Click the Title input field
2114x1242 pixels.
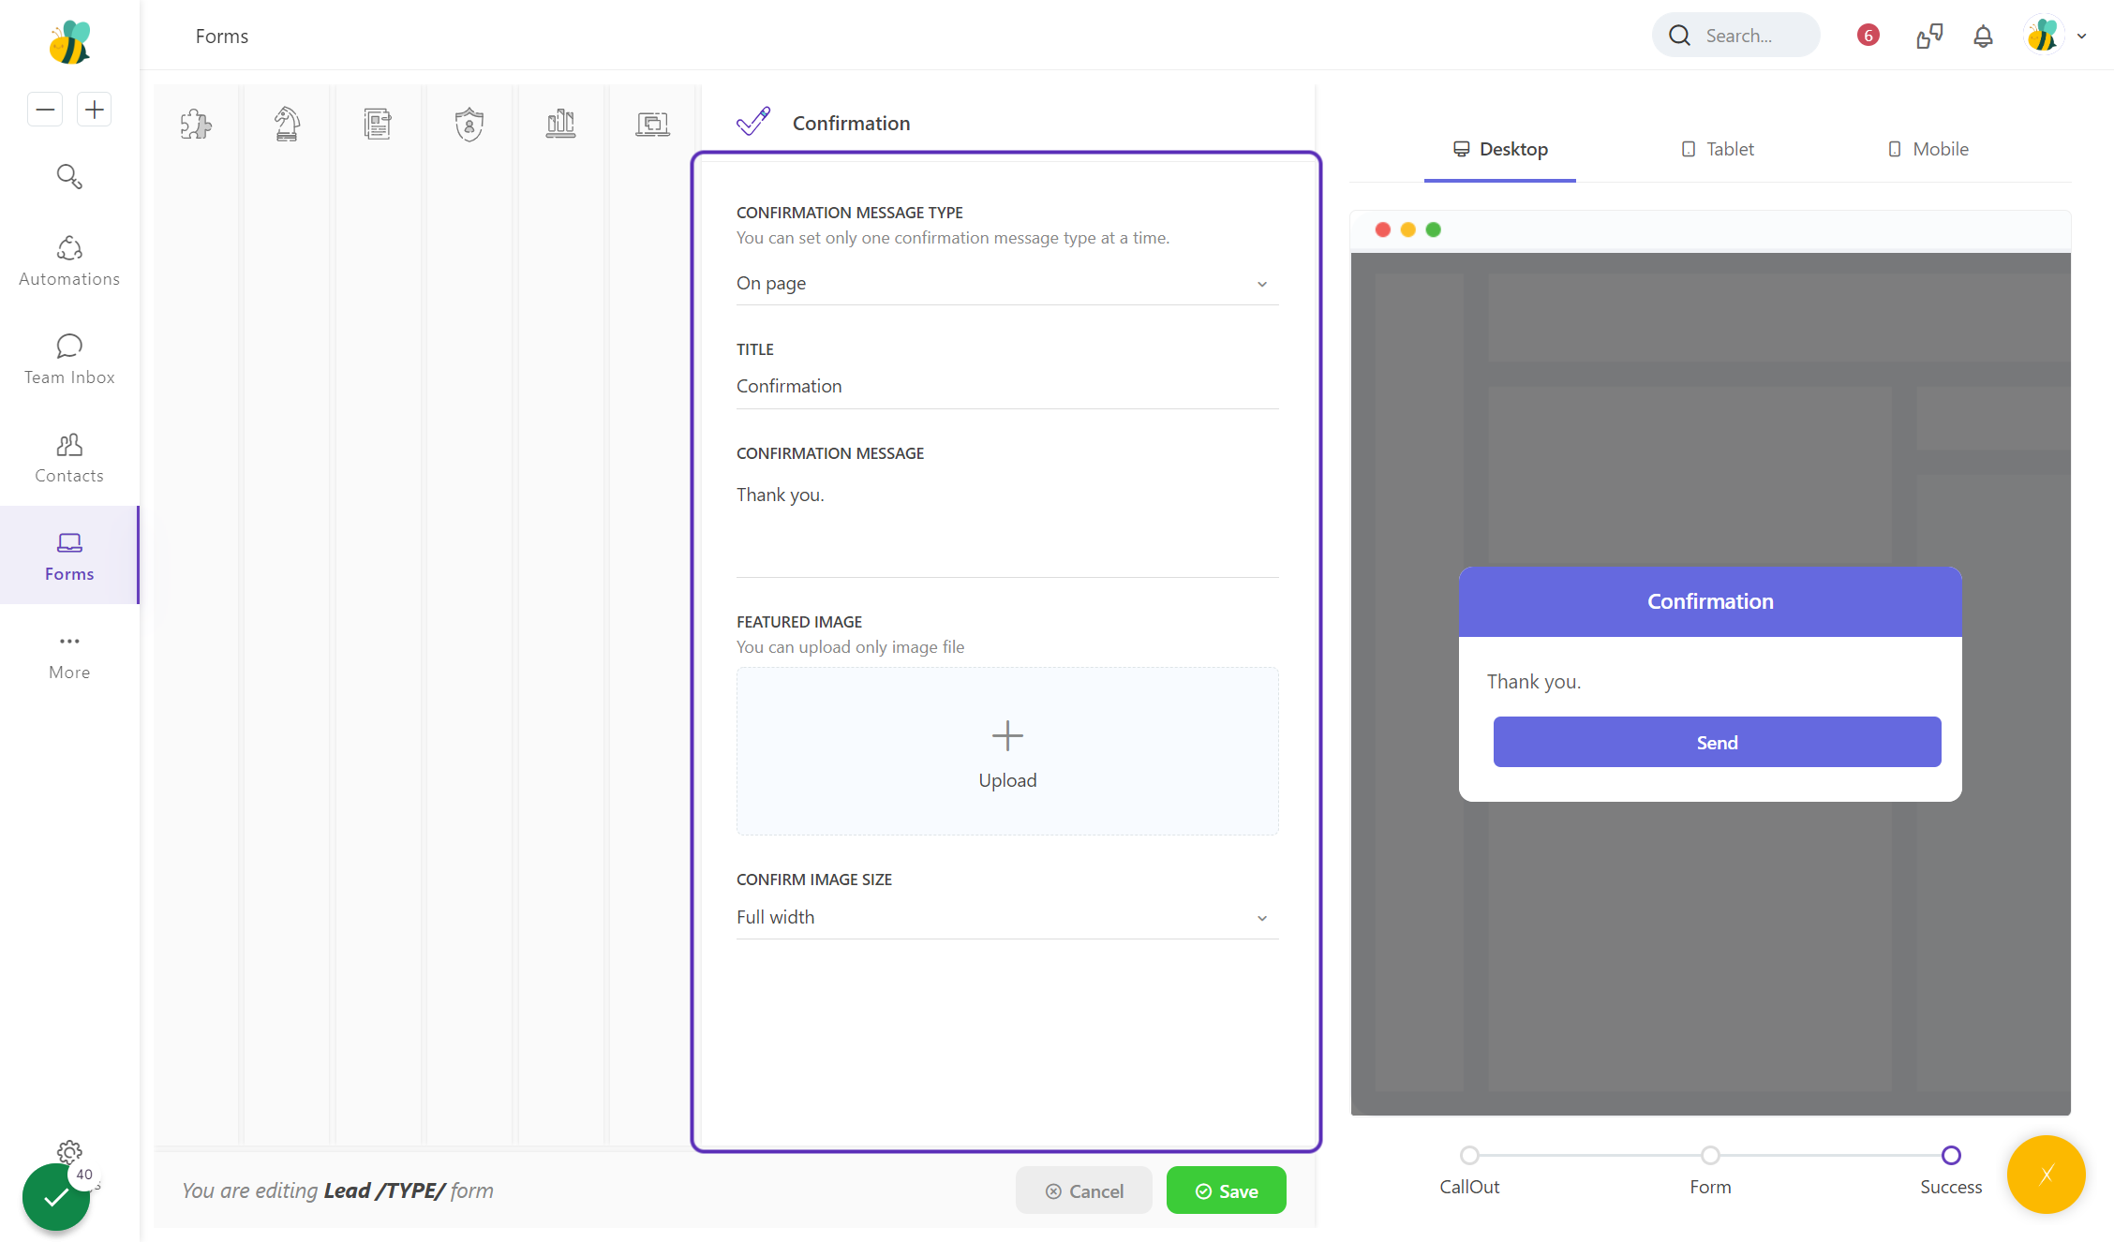click(x=1007, y=386)
